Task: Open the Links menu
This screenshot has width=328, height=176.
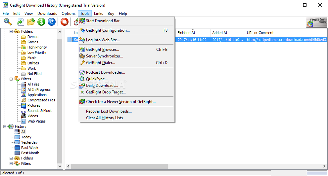Action: (x=98, y=14)
